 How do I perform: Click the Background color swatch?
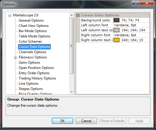point(116,20)
